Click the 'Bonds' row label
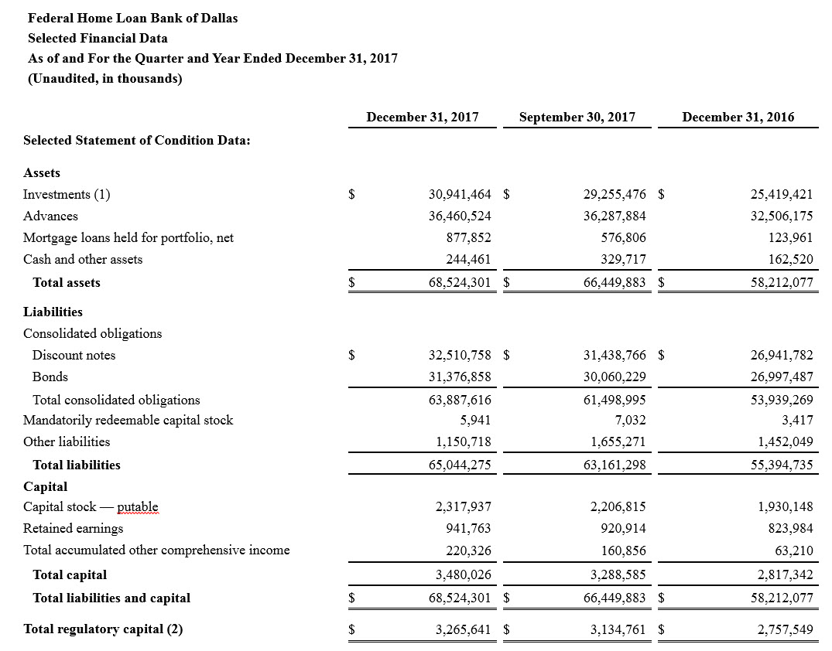832x651 pixels. (x=50, y=377)
